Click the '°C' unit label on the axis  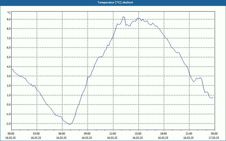(9, 13)
